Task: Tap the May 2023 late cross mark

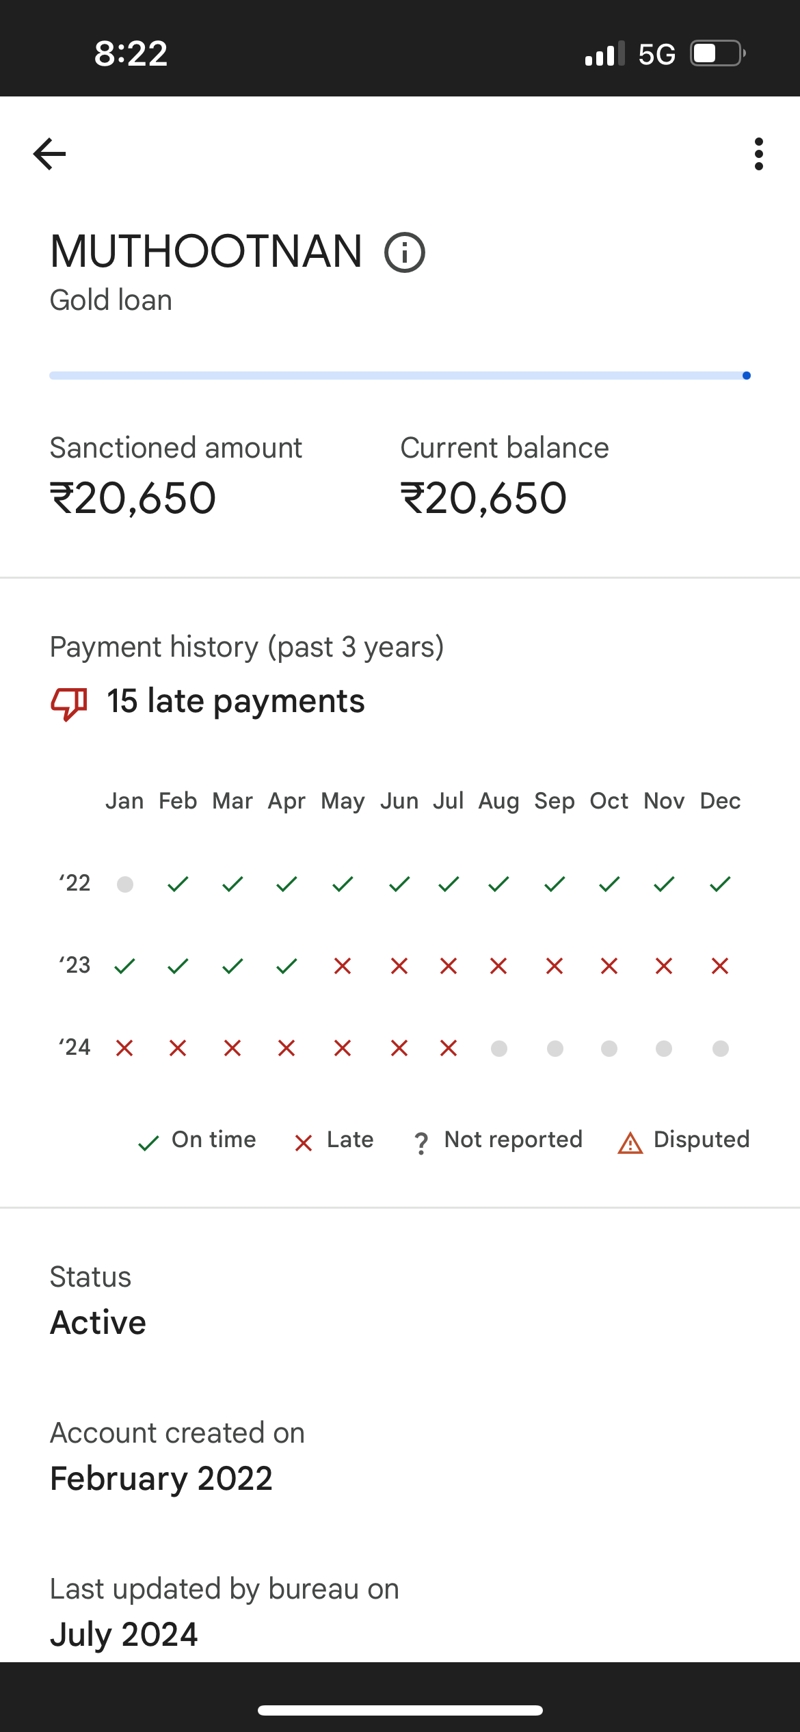Action: pyautogui.click(x=343, y=966)
